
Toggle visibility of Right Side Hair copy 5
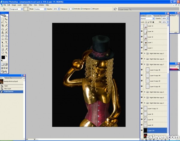point(142,97)
